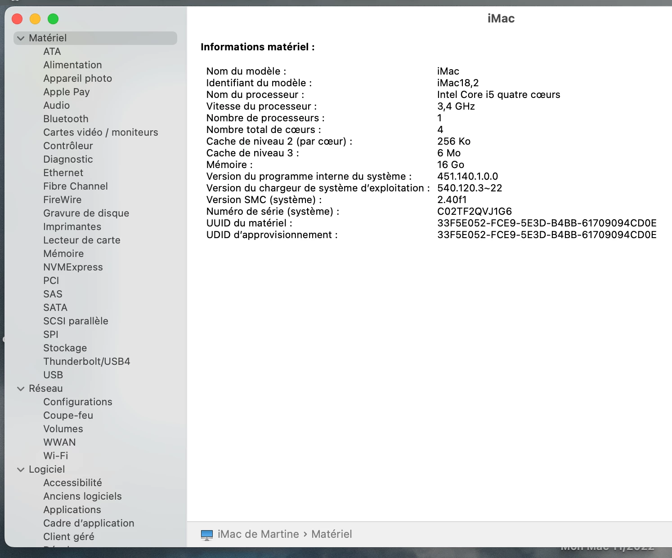This screenshot has height=558, width=672.
Task: Click the 3,4 GHz processor speed value
Action: click(456, 106)
